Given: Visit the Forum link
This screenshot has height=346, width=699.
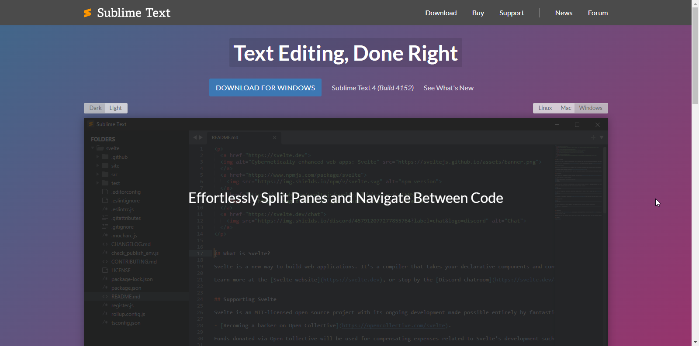Looking at the screenshot, I should coord(598,13).
